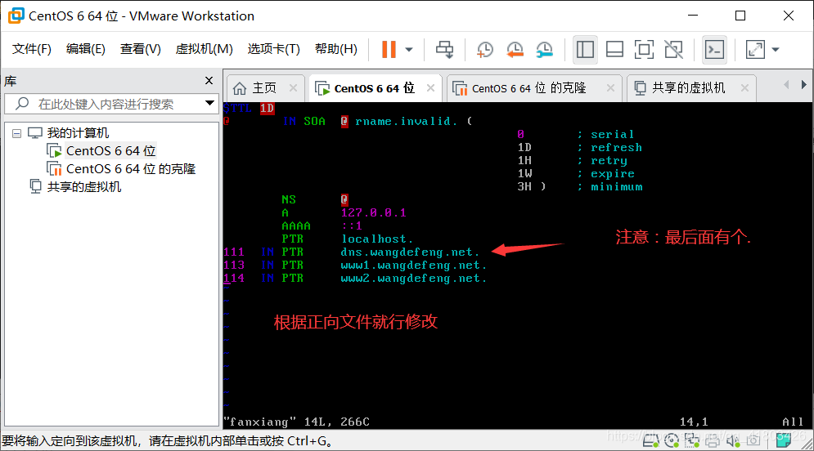The image size is (814, 451).
Task: Toggle the thumbnail bar view
Action: click(614, 50)
